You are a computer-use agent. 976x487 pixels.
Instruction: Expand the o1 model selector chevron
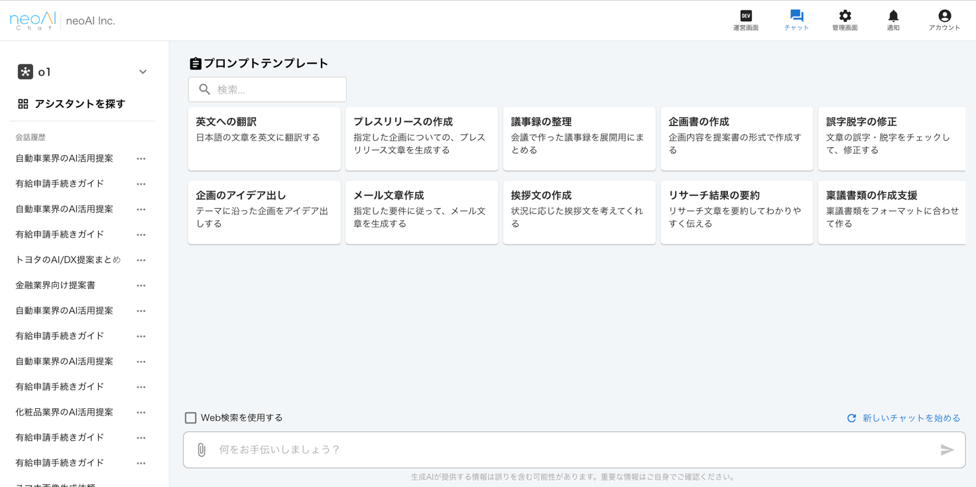coord(143,72)
